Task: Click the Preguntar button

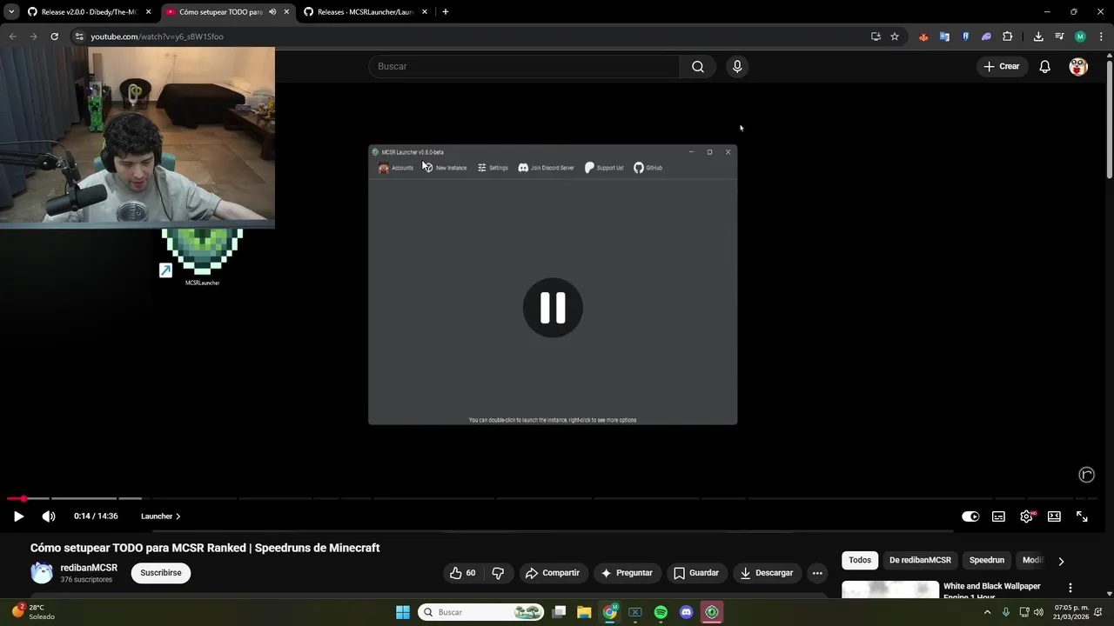Action: coord(626,573)
